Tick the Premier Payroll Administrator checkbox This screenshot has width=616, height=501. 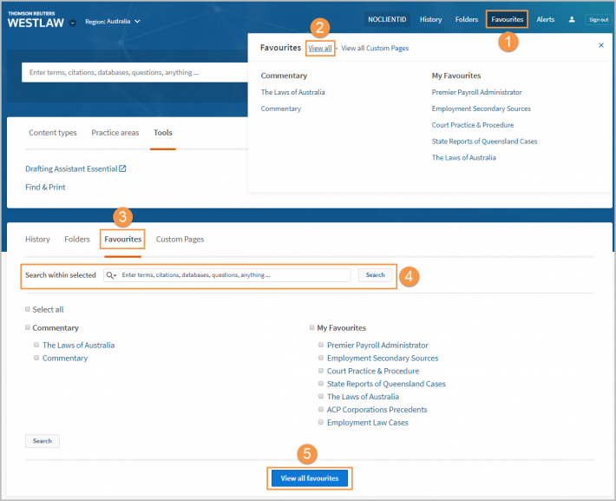coord(321,345)
